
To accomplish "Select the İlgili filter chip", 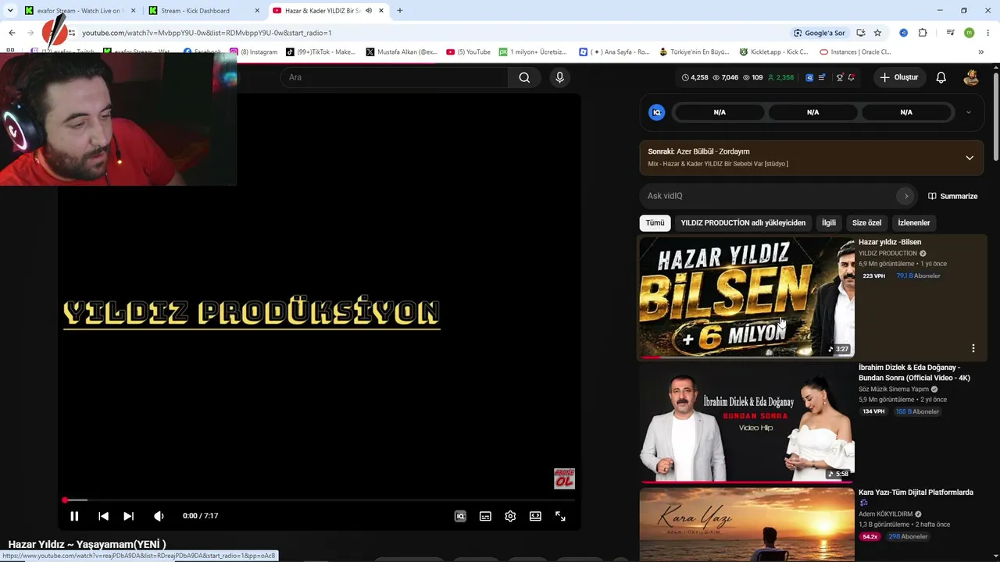I will click(829, 222).
